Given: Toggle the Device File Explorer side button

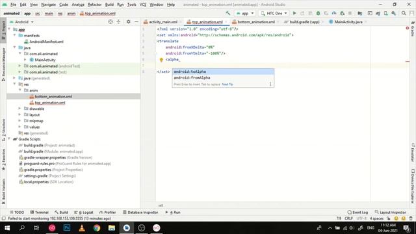Looking at the screenshot, I should tap(413, 187).
